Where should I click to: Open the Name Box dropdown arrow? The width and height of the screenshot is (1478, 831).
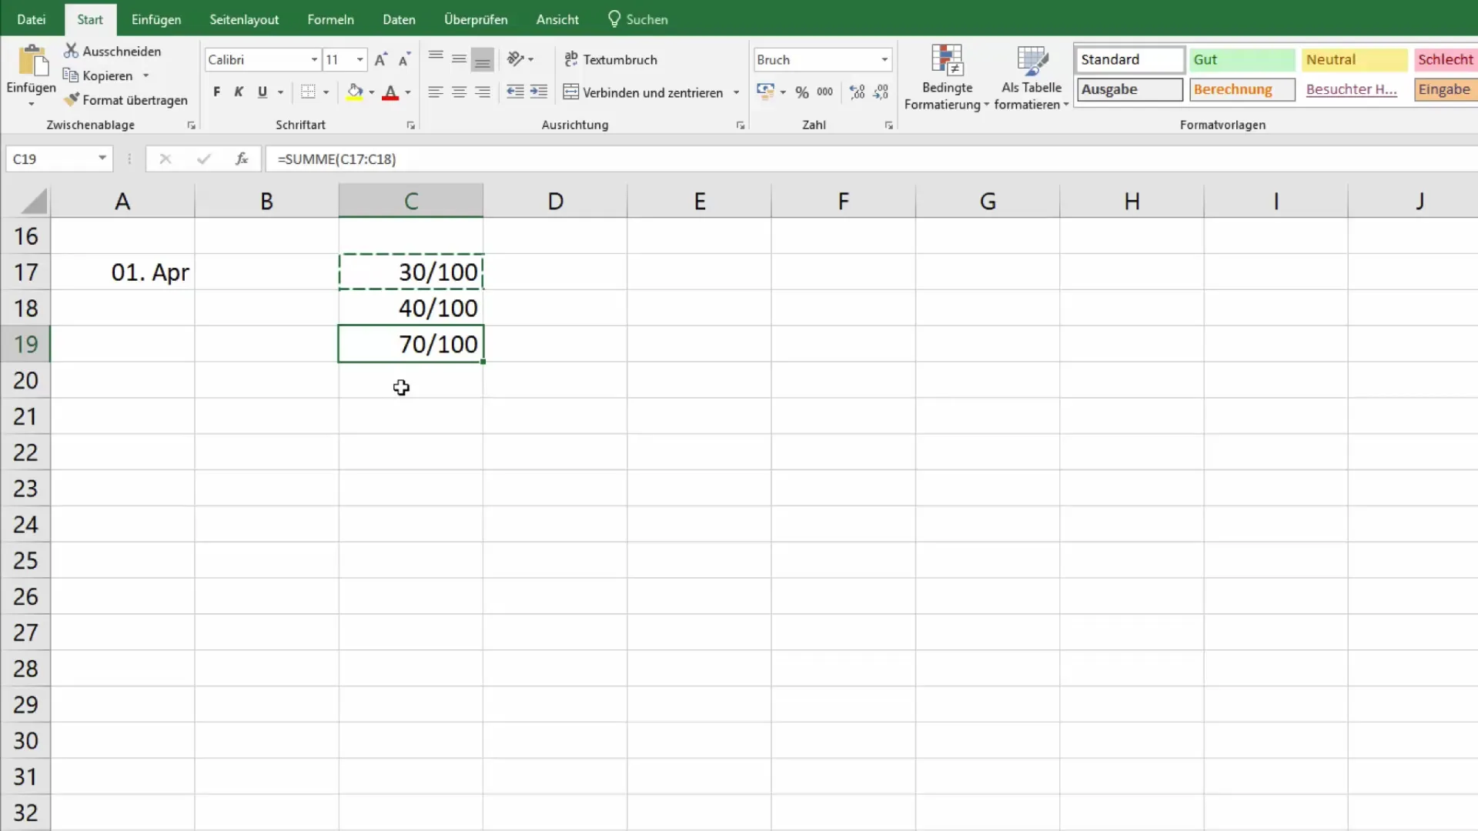[102, 159]
